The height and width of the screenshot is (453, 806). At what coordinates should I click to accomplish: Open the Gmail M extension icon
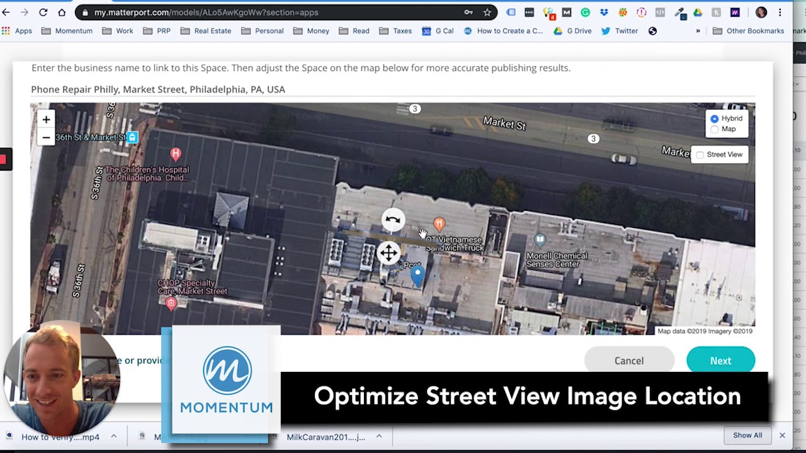coord(566,13)
